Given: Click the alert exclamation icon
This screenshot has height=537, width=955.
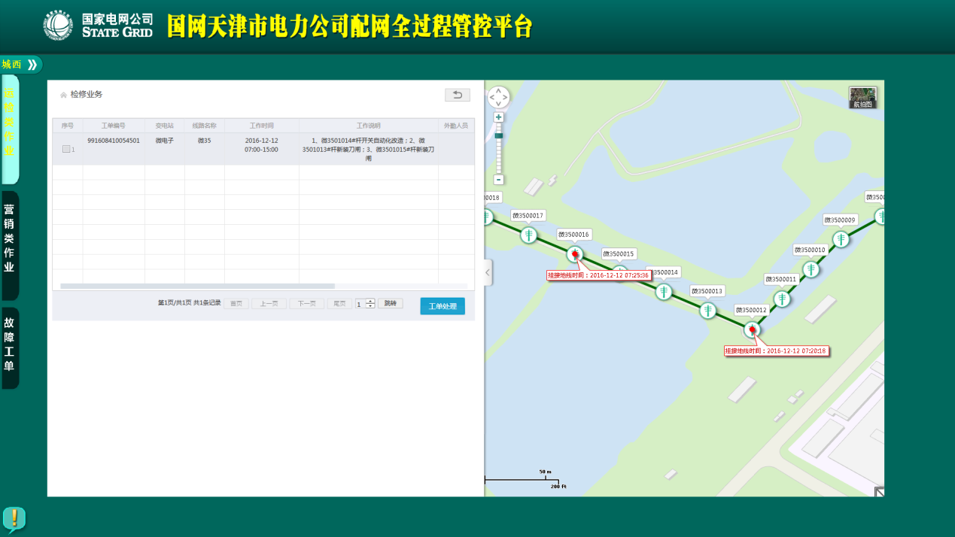Looking at the screenshot, I should click(x=14, y=518).
